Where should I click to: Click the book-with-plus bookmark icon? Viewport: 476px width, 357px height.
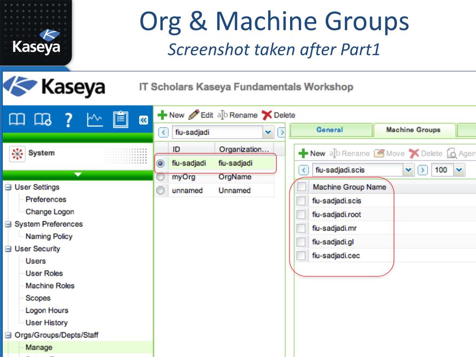[x=43, y=119]
